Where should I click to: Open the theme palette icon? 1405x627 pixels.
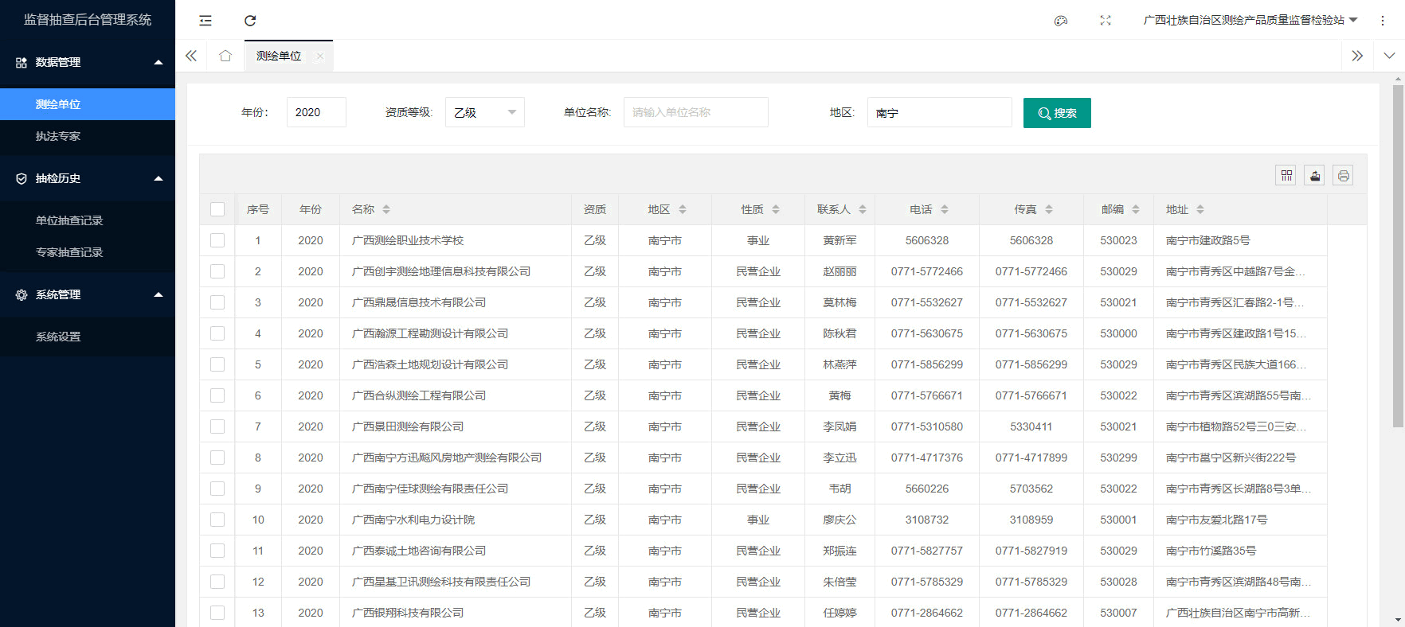[1061, 21]
